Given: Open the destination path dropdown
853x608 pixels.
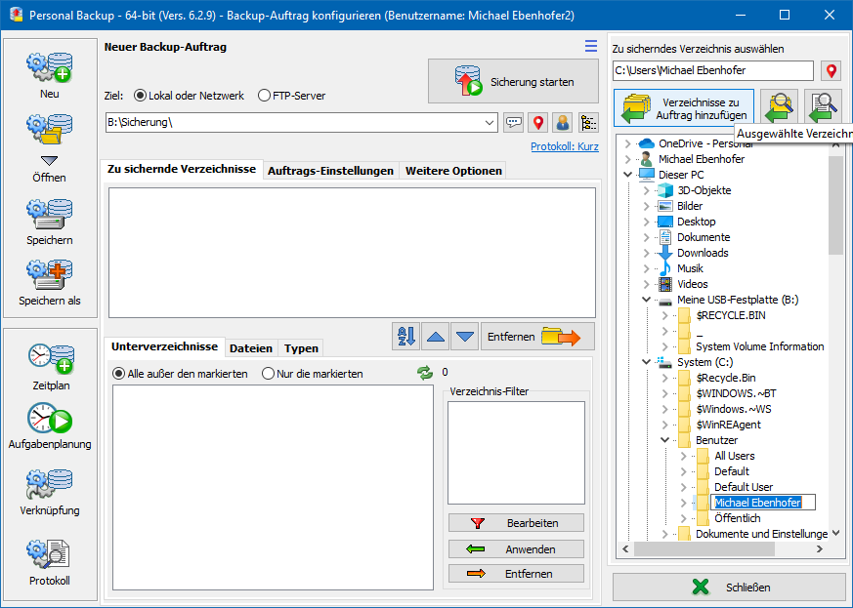Looking at the screenshot, I should [x=490, y=122].
